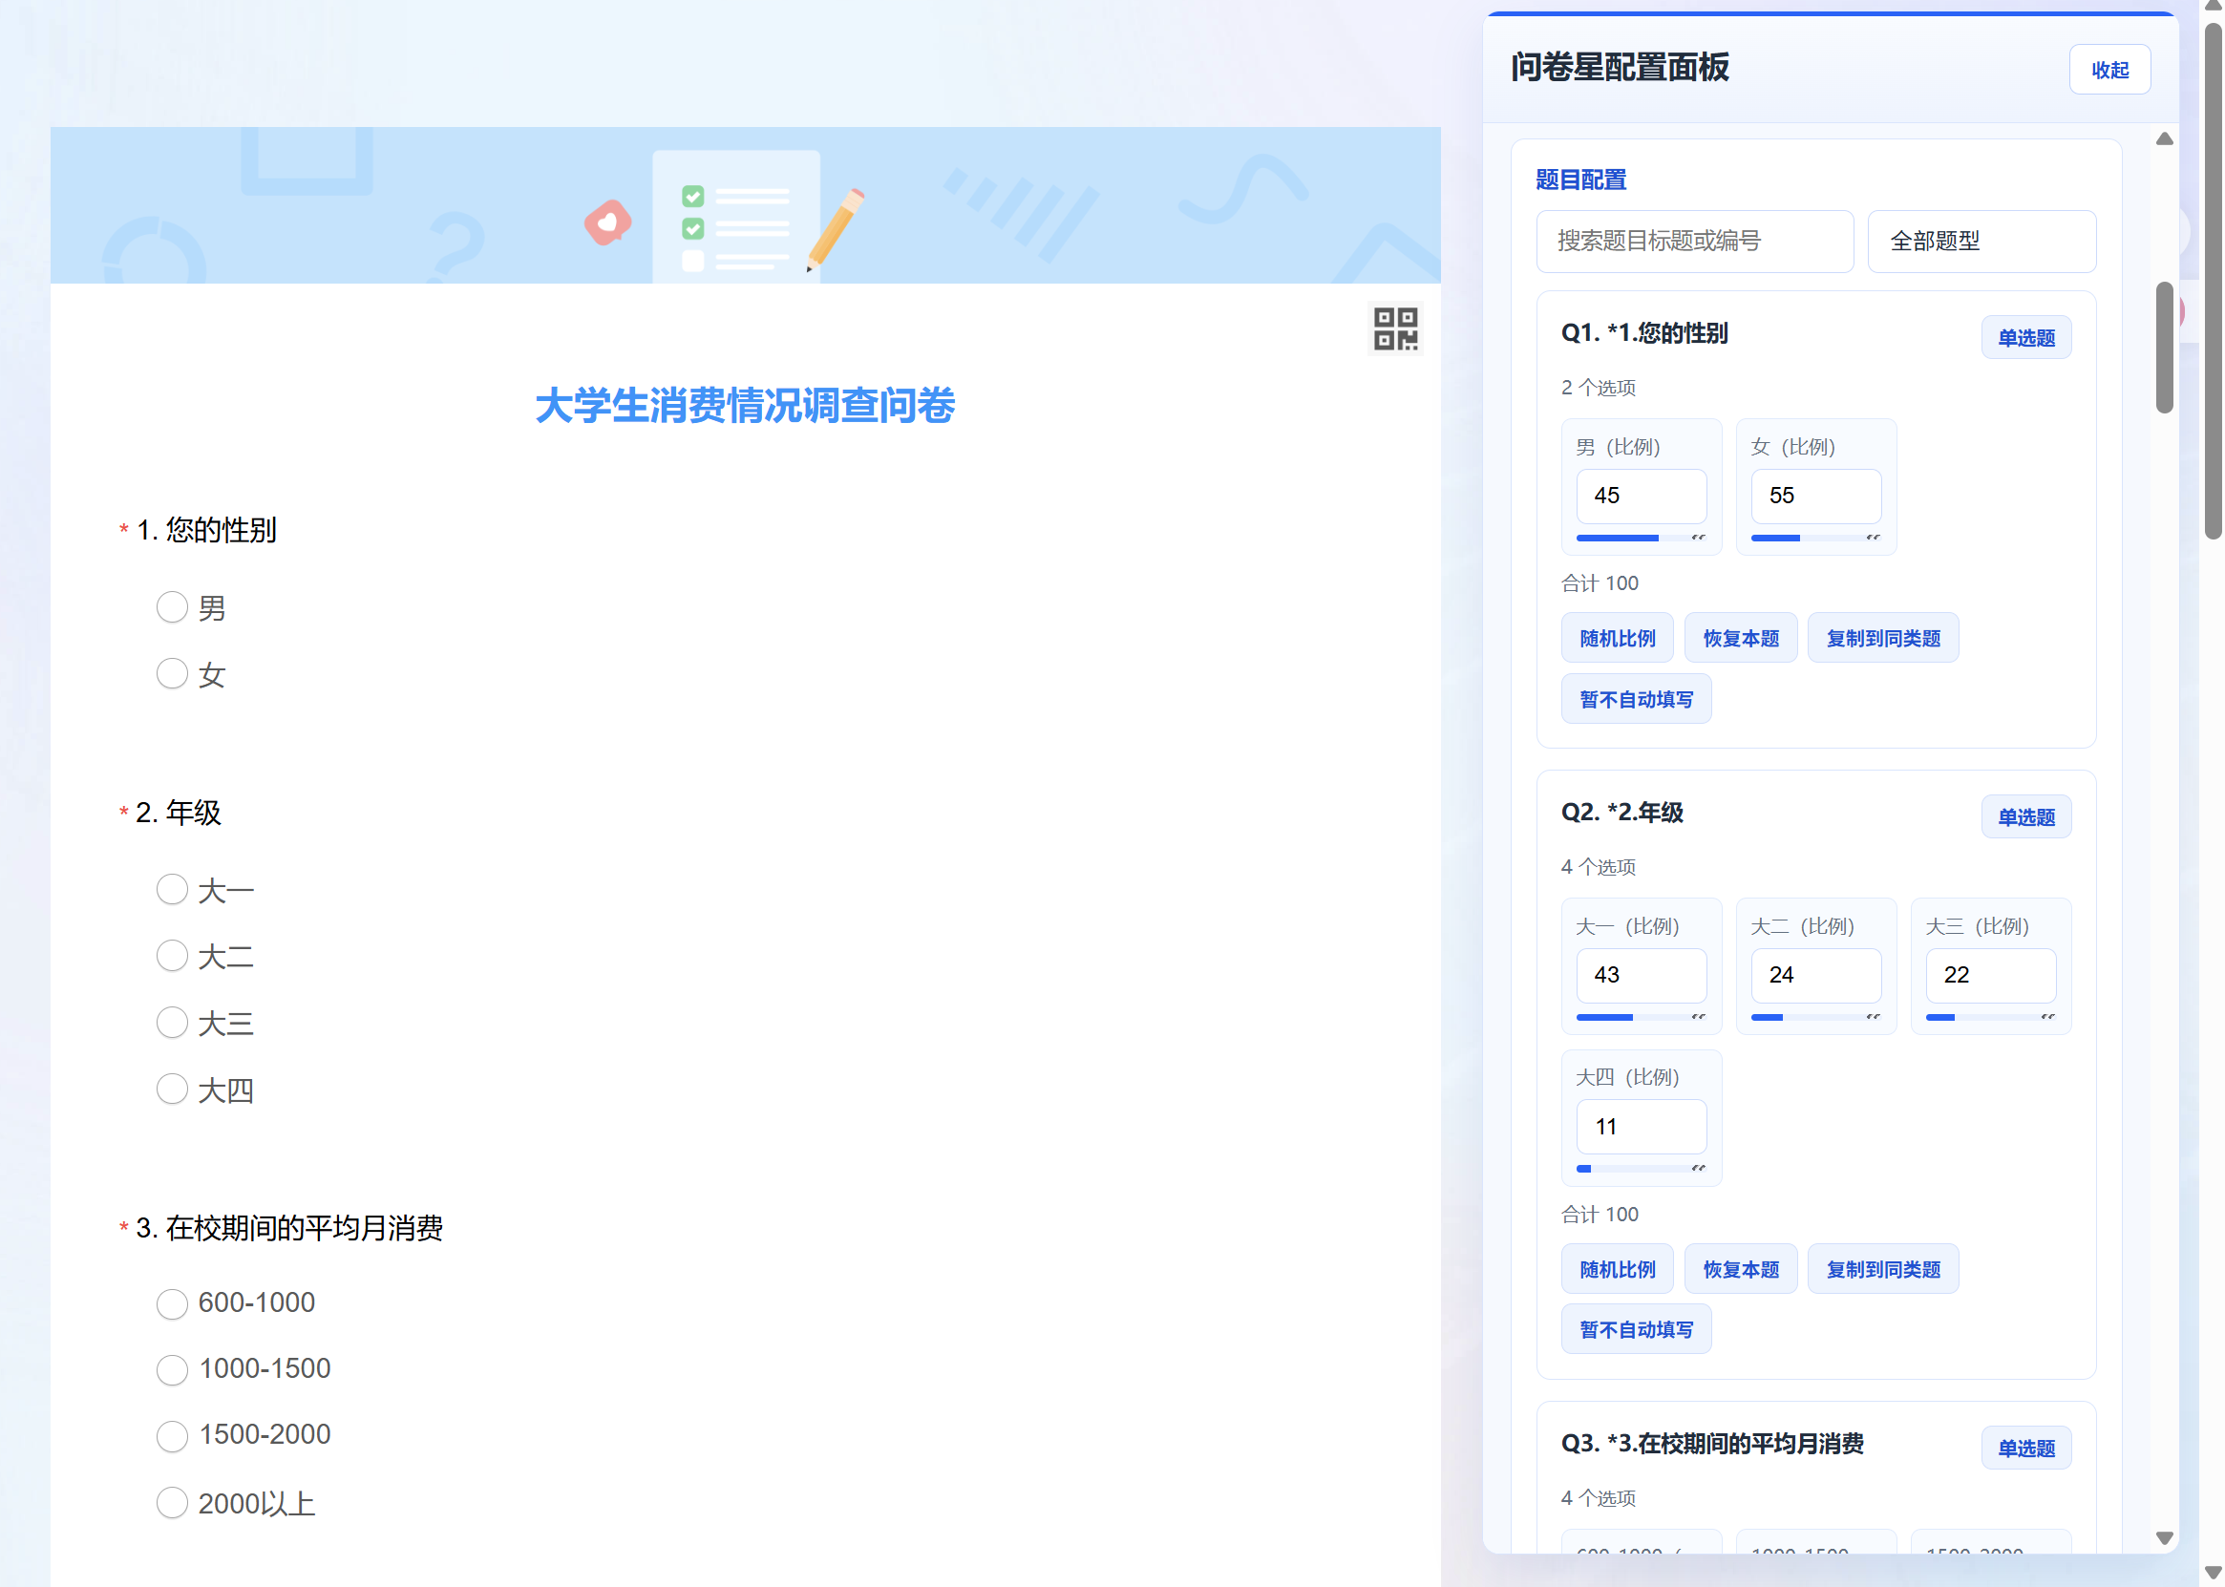Image resolution: width=2225 pixels, height=1587 pixels.
Task: Adjust the 大一 ratio slider bar
Action: 1641,1017
